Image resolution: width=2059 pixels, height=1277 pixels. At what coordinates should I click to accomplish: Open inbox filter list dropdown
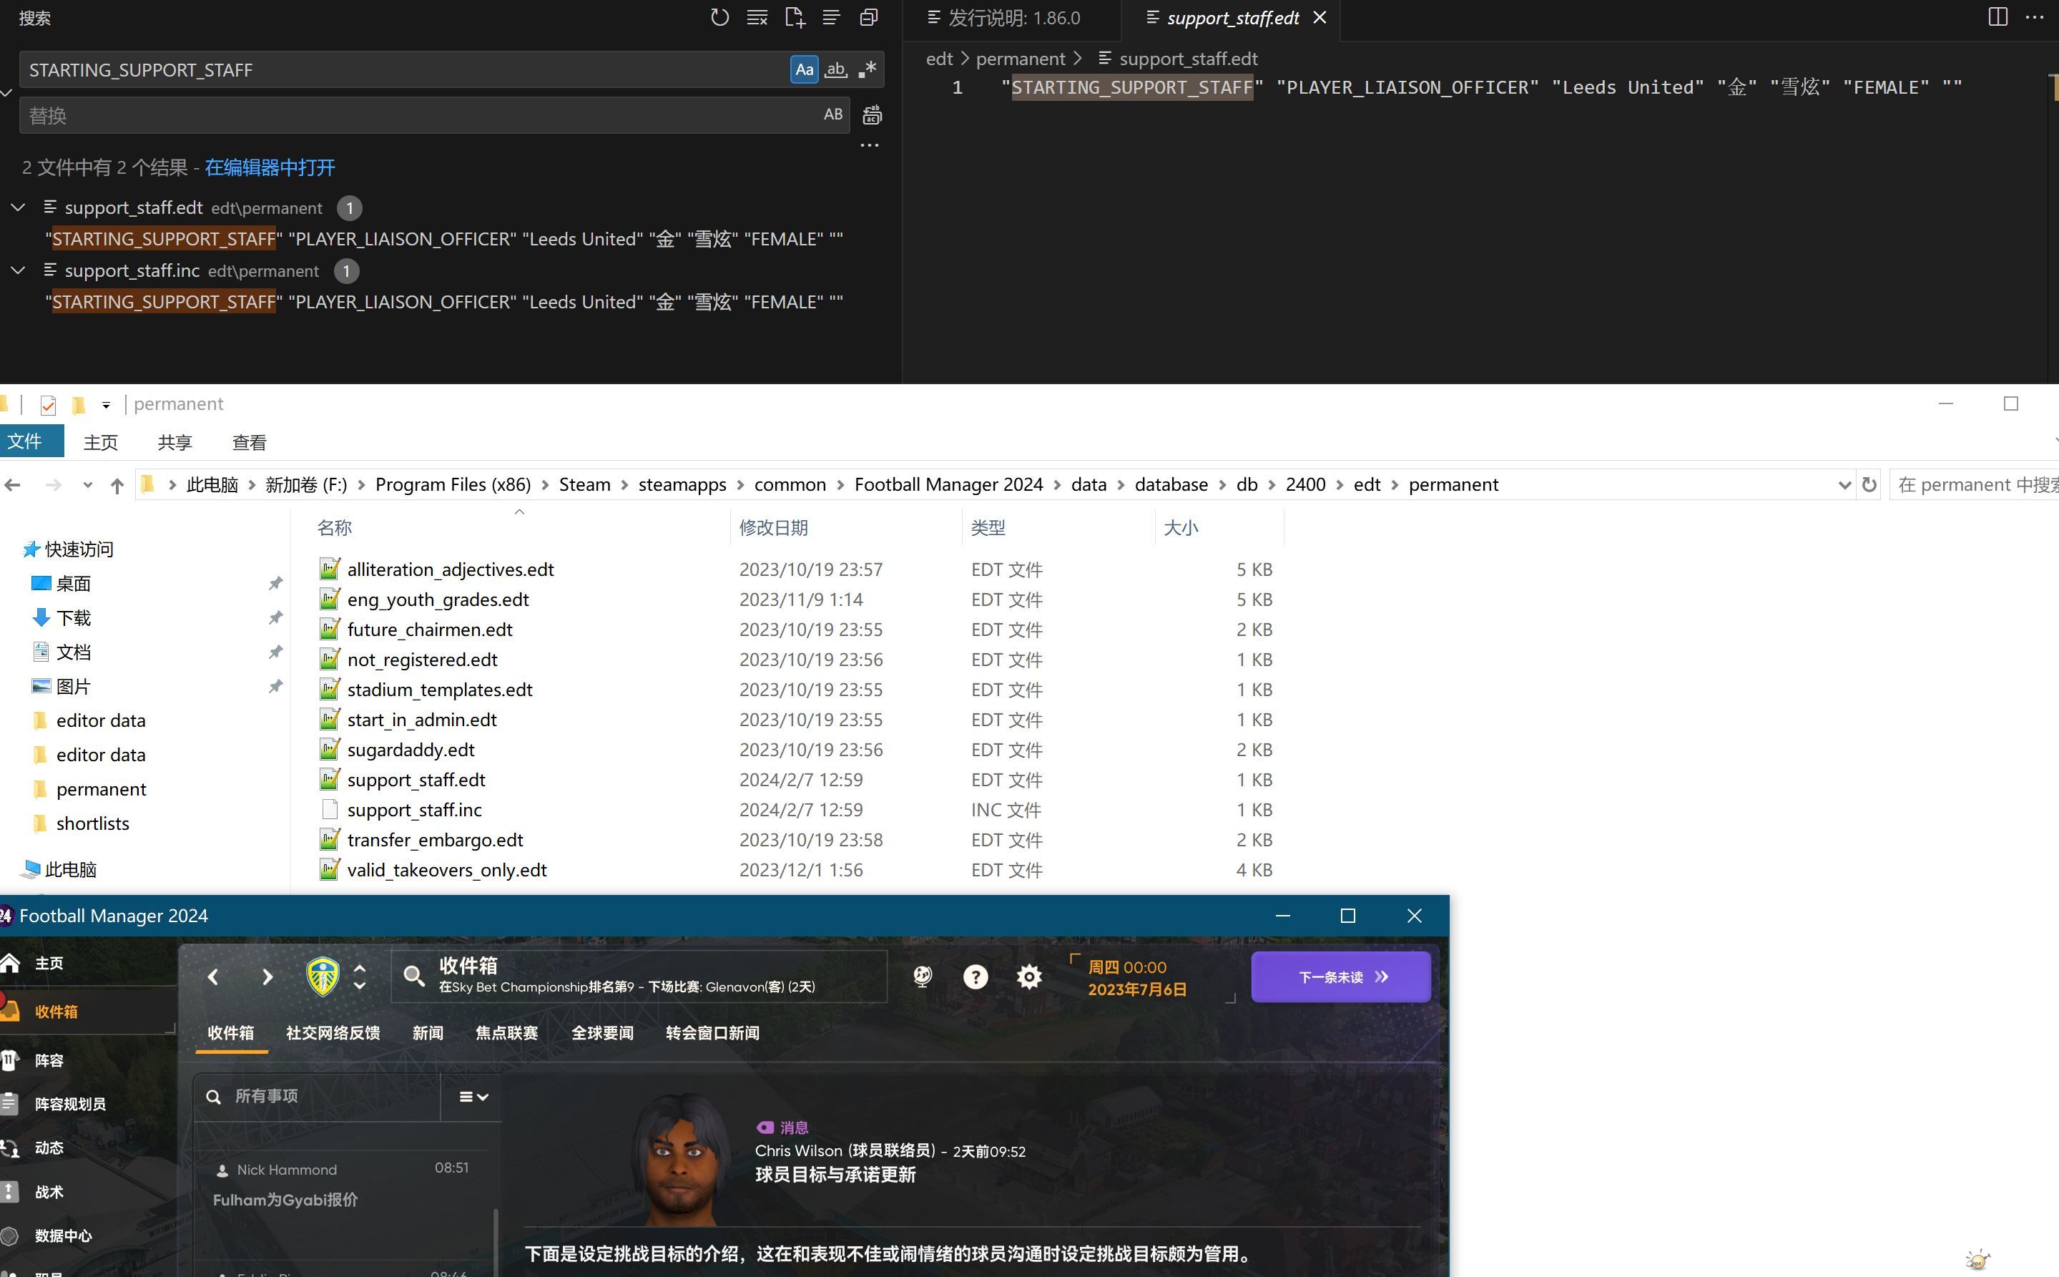click(x=473, y=1096)
